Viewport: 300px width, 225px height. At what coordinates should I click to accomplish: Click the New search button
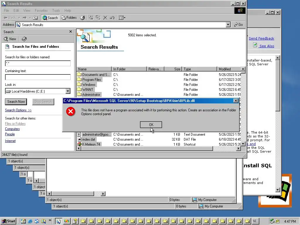[x=10, y=39]
